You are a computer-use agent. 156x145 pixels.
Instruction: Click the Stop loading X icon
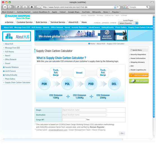(x=25, y=7)
